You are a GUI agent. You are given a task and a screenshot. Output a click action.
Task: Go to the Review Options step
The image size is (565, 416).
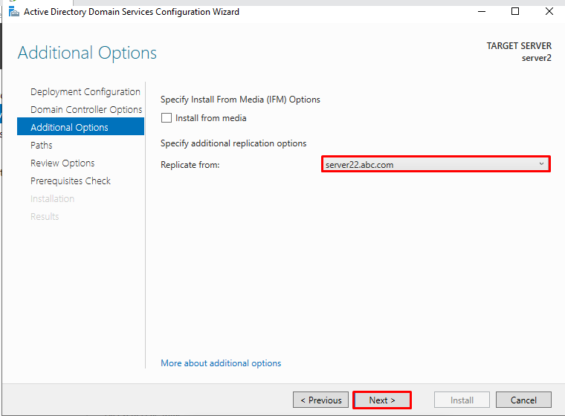(x=62, y=163)
